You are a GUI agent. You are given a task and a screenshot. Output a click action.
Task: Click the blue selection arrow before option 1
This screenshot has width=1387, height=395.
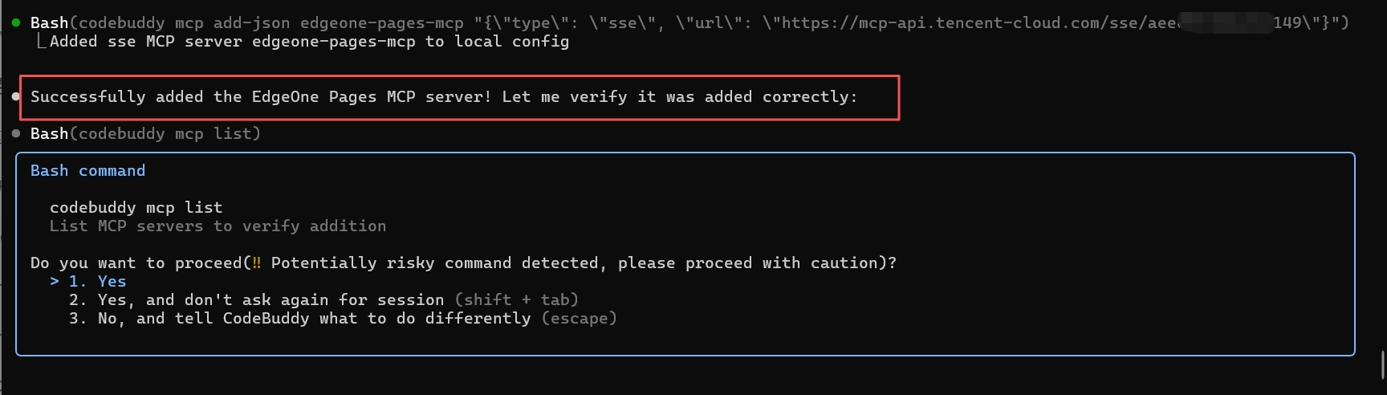point(55,281)
